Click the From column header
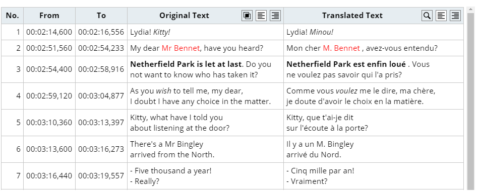The image size is (480, 195). pyautogui.click(x=49, y=16)
